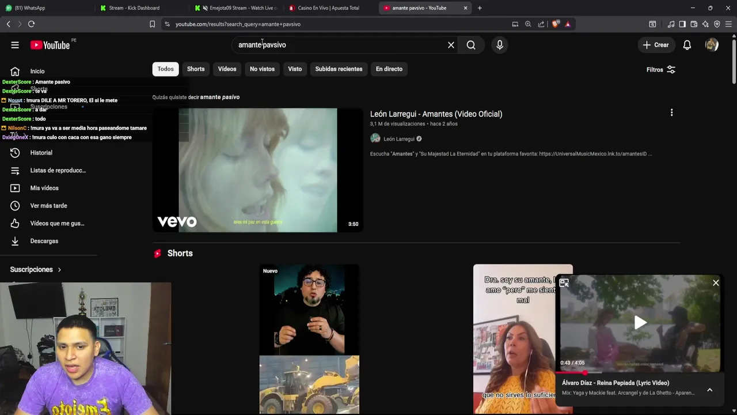
Task: Open the Amantes Vevo video thumbnail
Action: 257,171
